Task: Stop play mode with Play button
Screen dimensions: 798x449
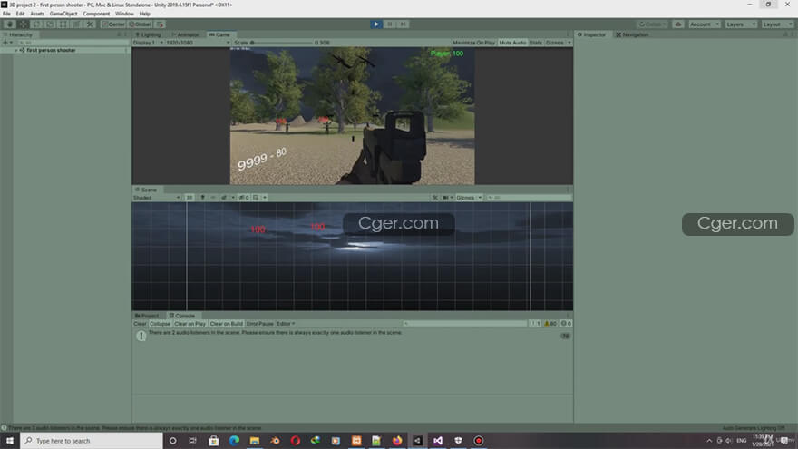Action: pyautogui.click(x=376, y=24)
